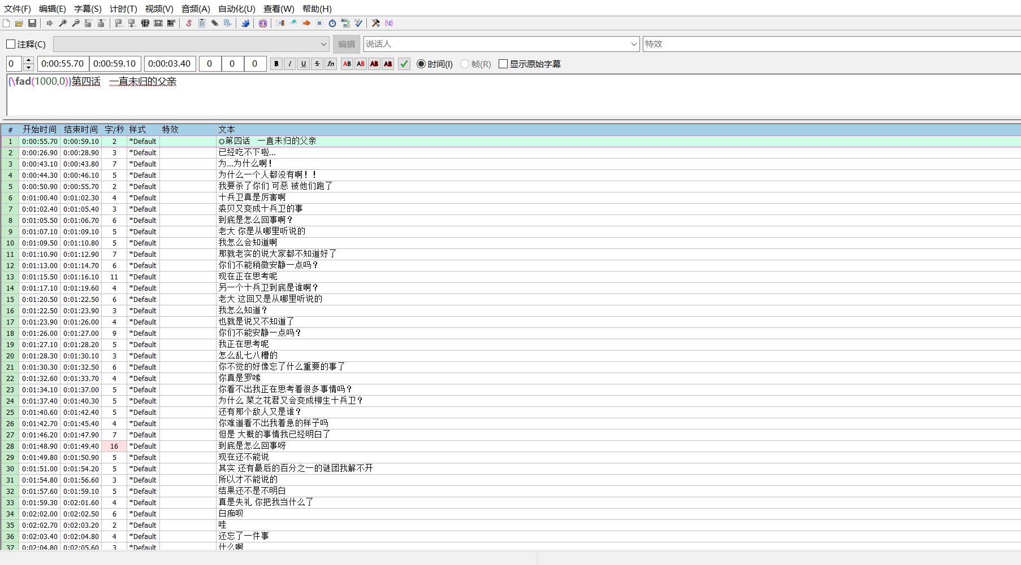Commit changes with the green checkmark button
Screen dimensions: 1021x565
tap(404, 64)
